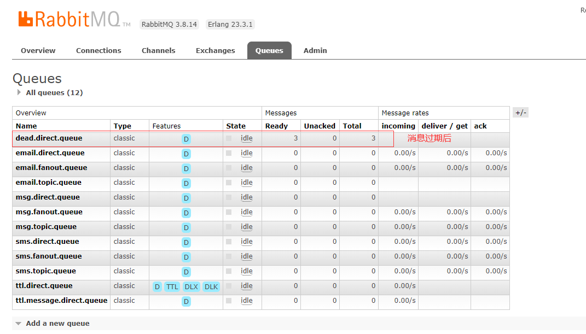Click idle state of dead.direct.queue

tap(247, 138)
